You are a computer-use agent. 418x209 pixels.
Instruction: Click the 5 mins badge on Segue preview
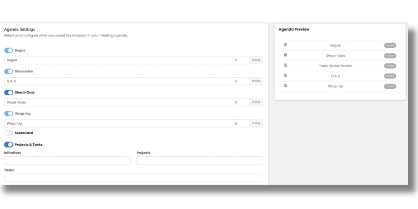389,45
